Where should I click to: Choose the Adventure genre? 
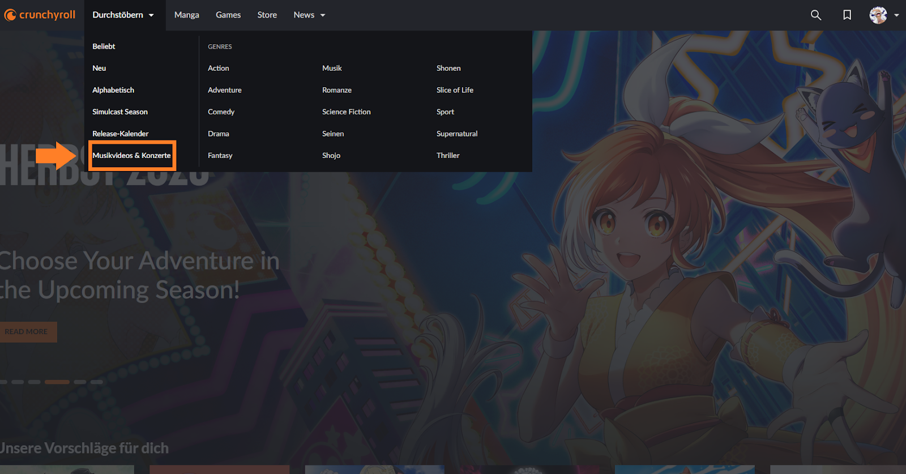(225, 90)
